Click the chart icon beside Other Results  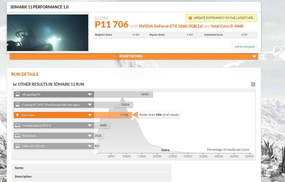click(15, 84)
